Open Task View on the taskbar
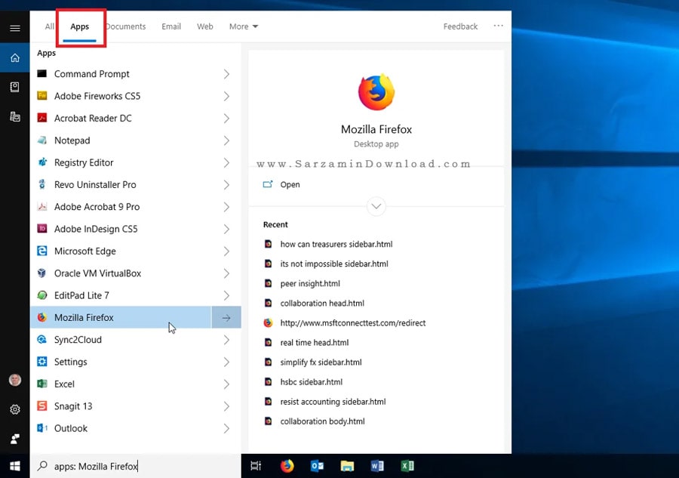Screen dimensions: 679x478 pyautogui.click(x=256, y=466)
